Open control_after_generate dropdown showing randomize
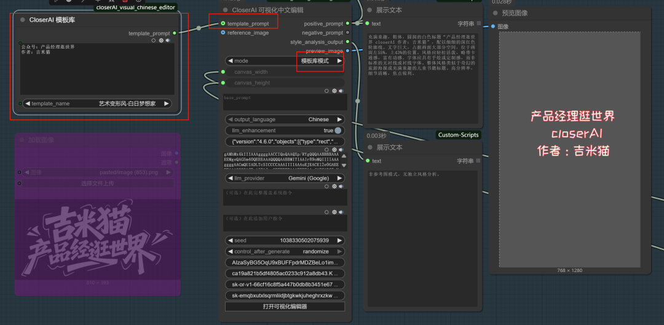The width and height of the screenshot is (664, 325). pyautogui.click(x=285, y=251)
